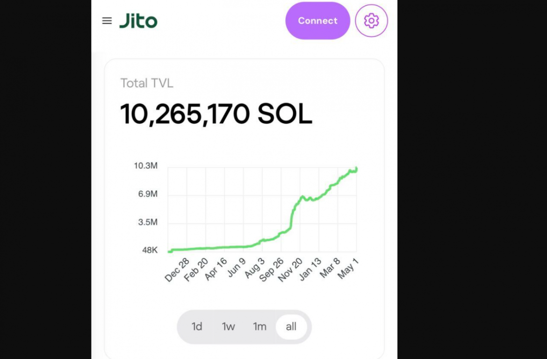Viewport: 547px width, 359px height.
Task: Click the Aug 3 date label
Action: click(255, 268)
